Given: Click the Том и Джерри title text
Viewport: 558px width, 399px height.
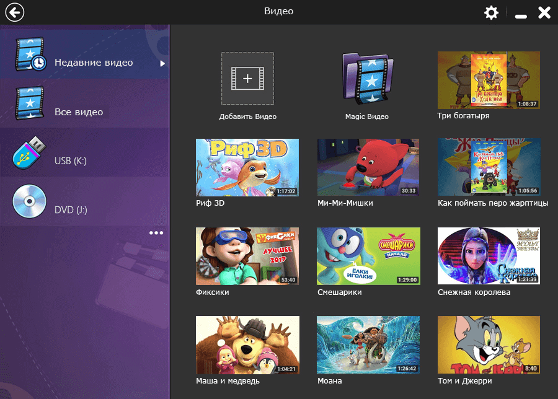Looking at the screenshot, I should [465, 381].
